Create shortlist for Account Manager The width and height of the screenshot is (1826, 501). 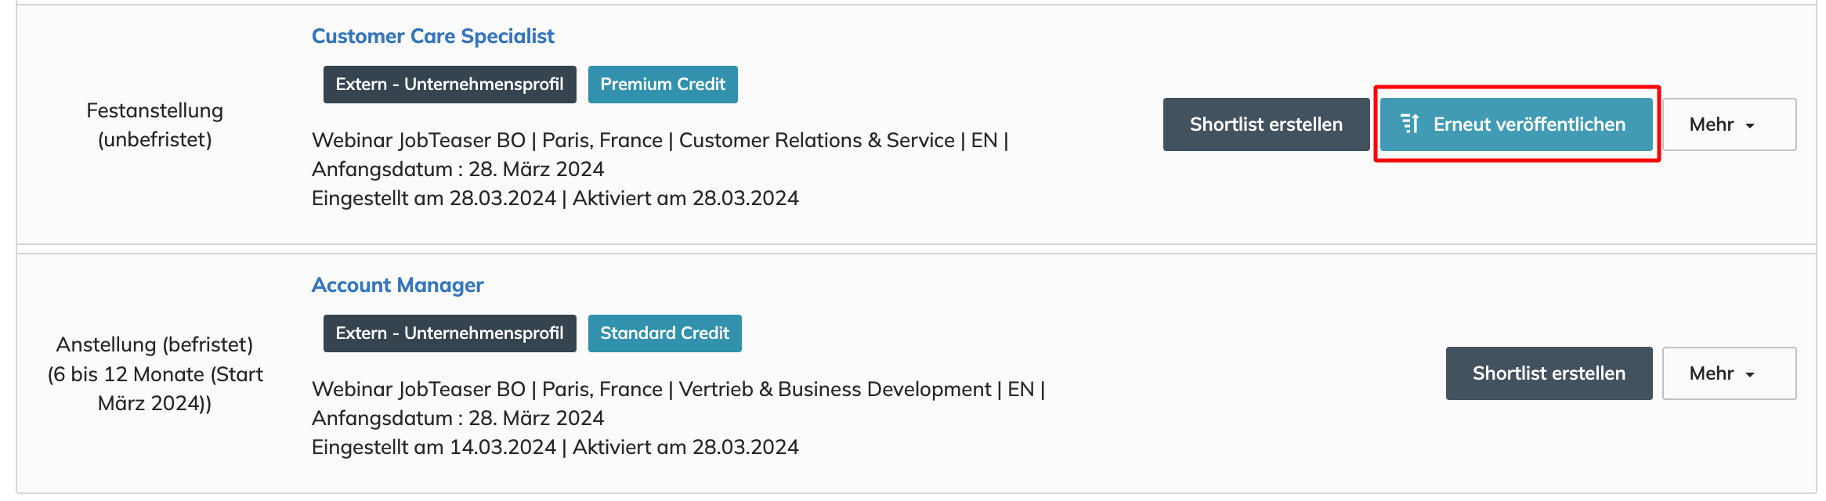click(x=1548, y=373)
